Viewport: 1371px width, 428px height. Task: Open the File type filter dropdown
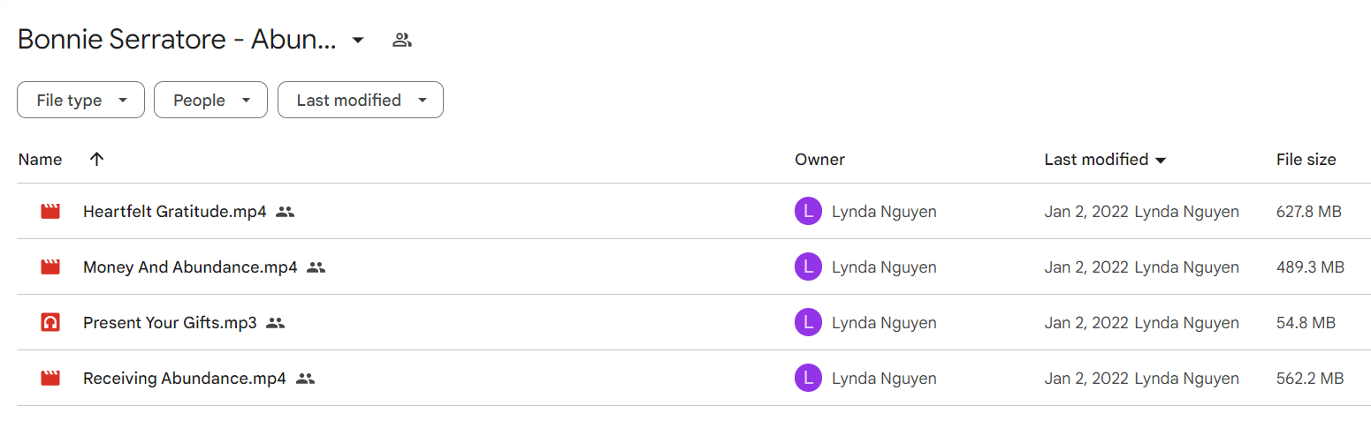[x=80, y=101]
